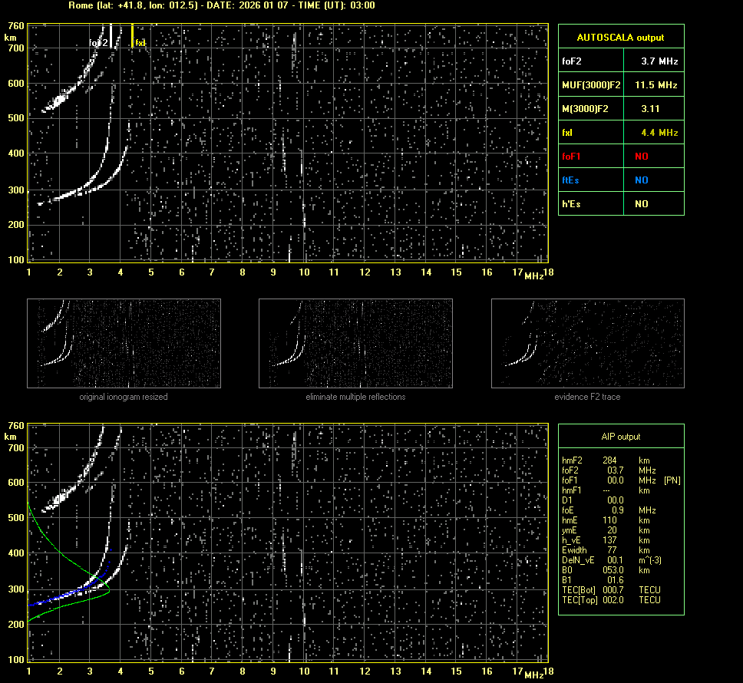Open the evidence F2 trace thumbnail

pos(587,343)
